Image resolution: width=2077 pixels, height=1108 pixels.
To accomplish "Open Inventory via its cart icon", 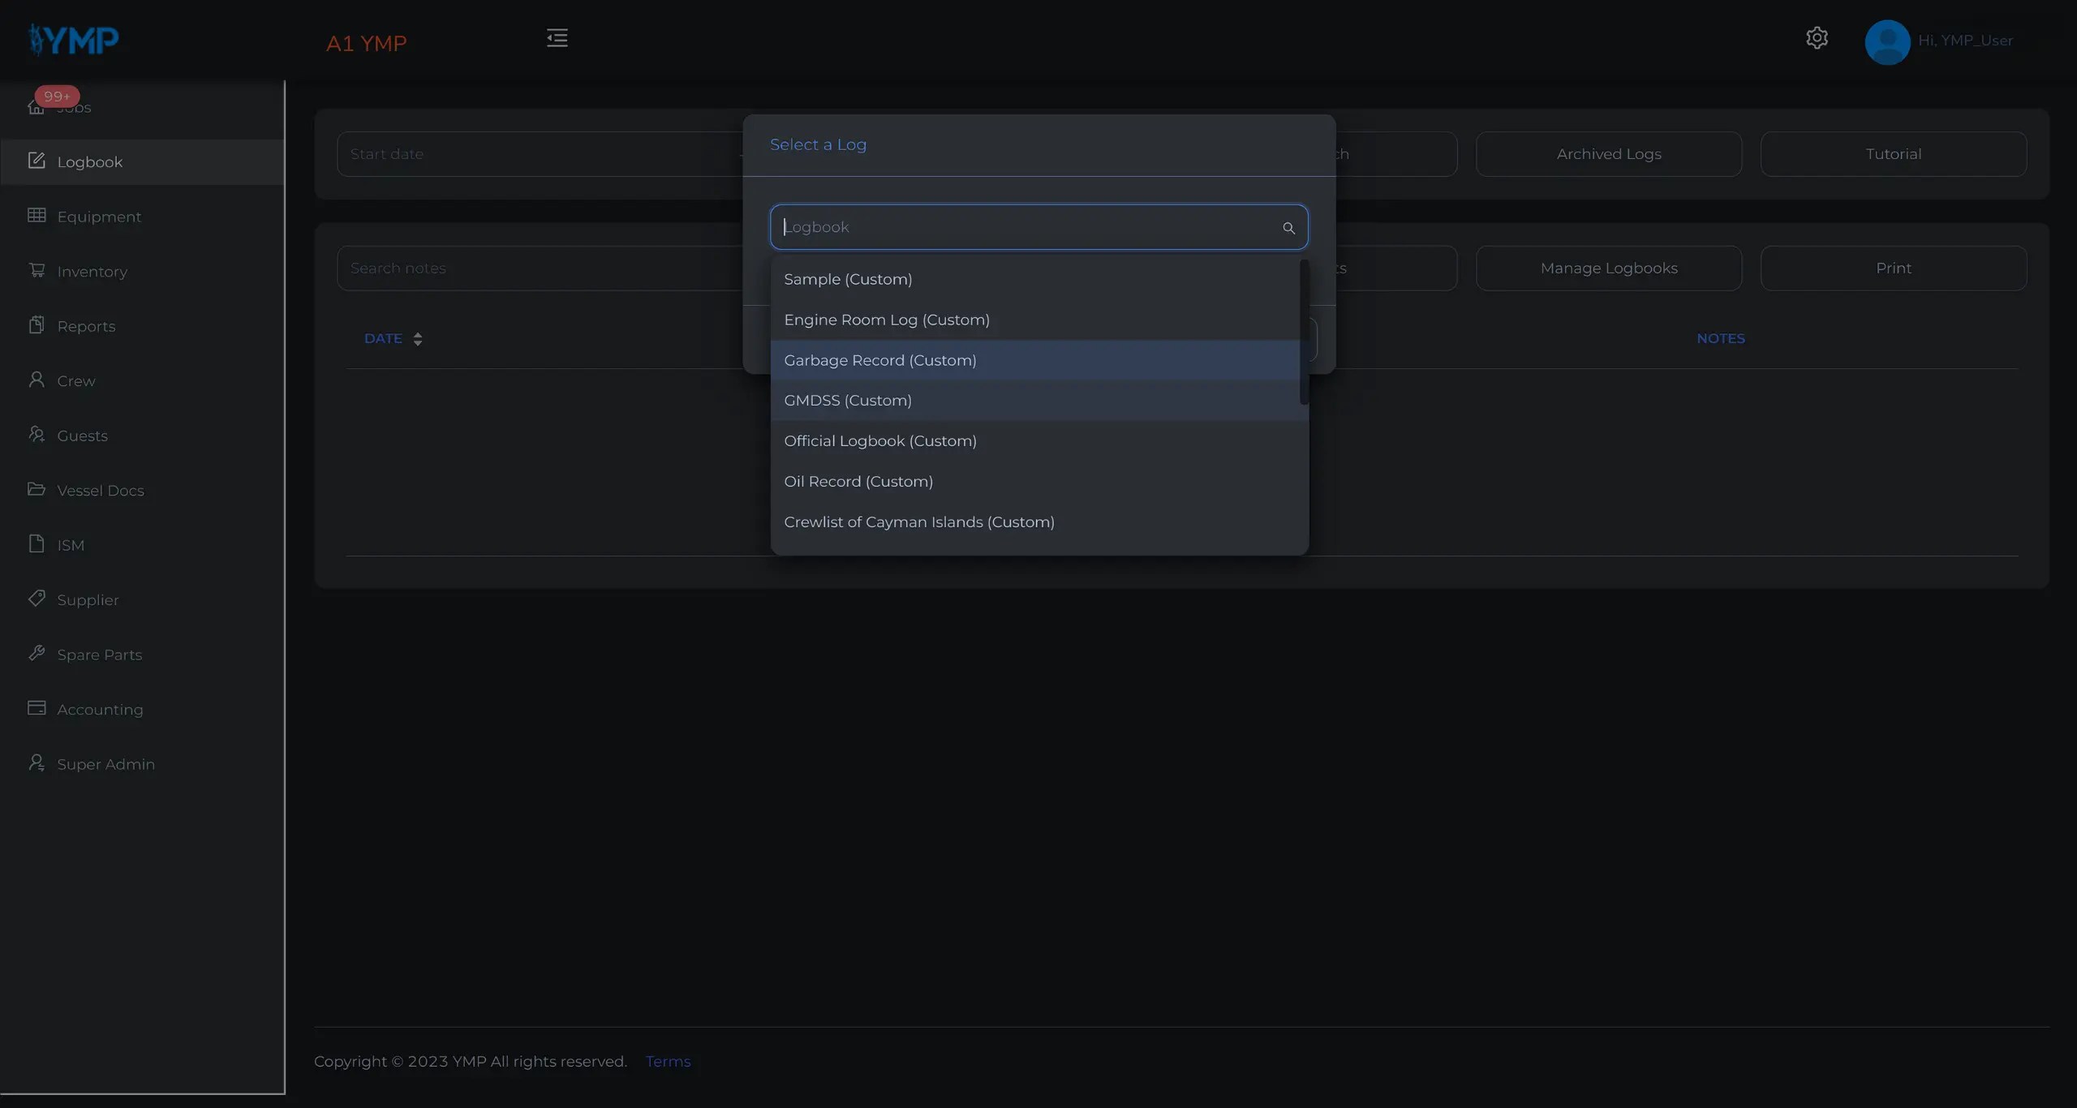I will click(37, 270).
